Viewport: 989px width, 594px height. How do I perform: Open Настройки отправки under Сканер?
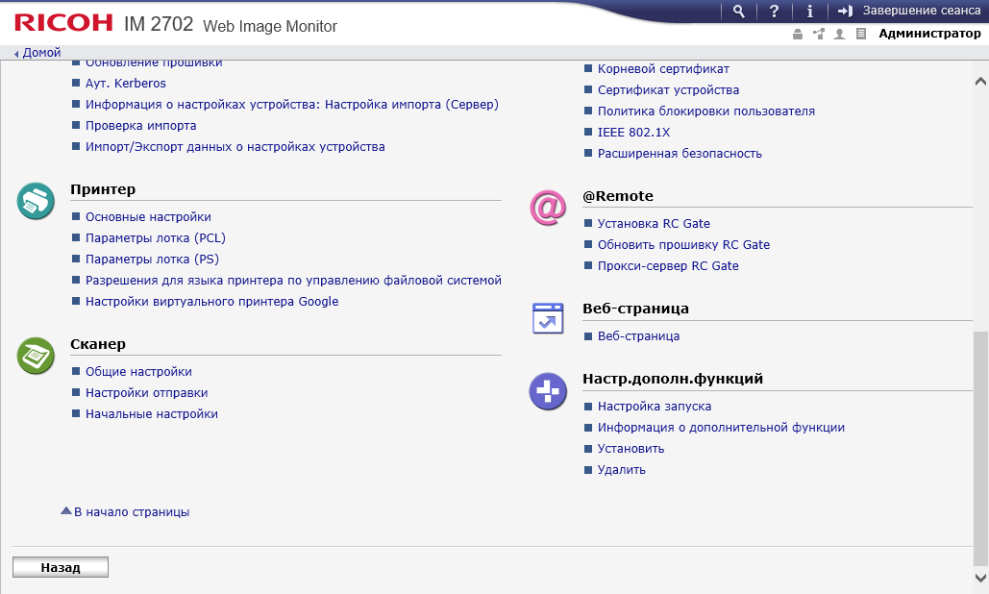click(x=146, y=393)
